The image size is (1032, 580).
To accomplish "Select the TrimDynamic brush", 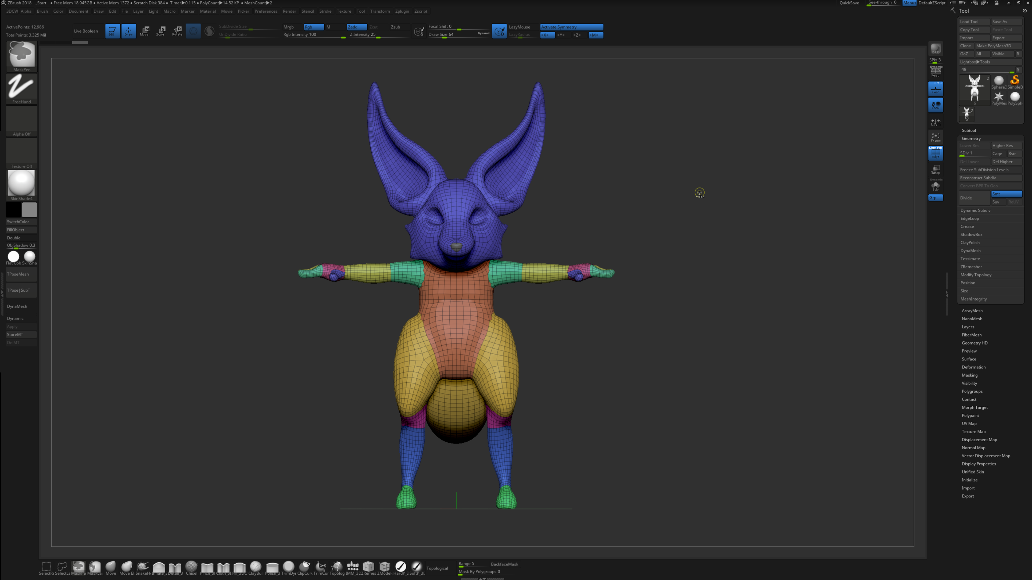I will pos(288,568).
